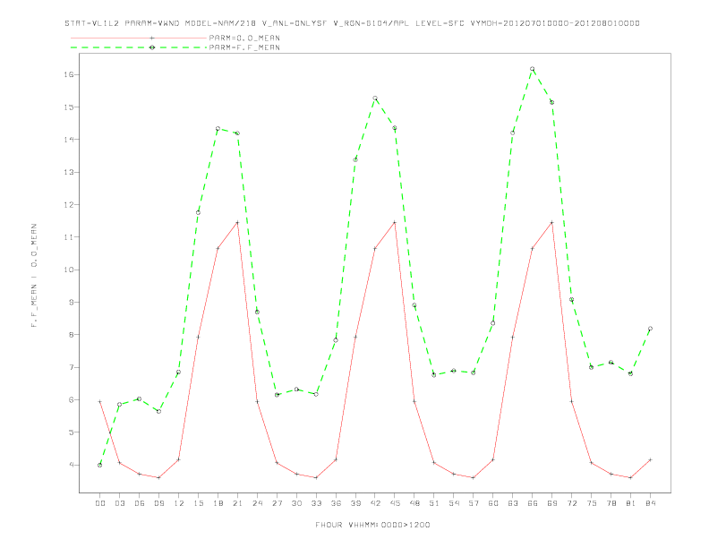Screen dimensions: 709x548
Task: Click the red plus peak marker at hour 21
Action: coord(237,222)
